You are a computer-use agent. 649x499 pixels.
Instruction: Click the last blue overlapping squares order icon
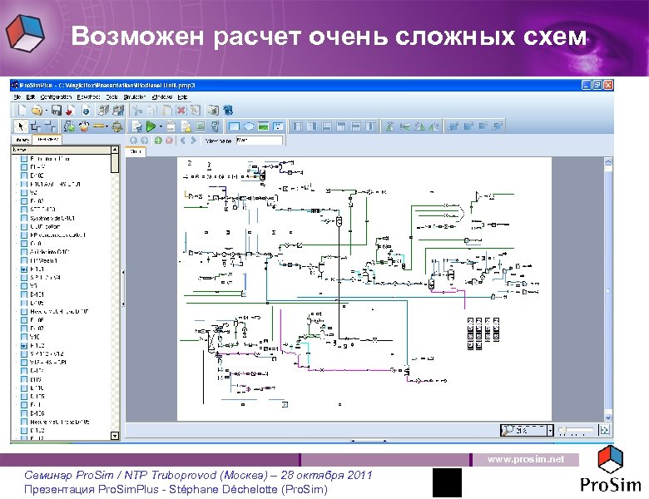click(x=498, y=126)
